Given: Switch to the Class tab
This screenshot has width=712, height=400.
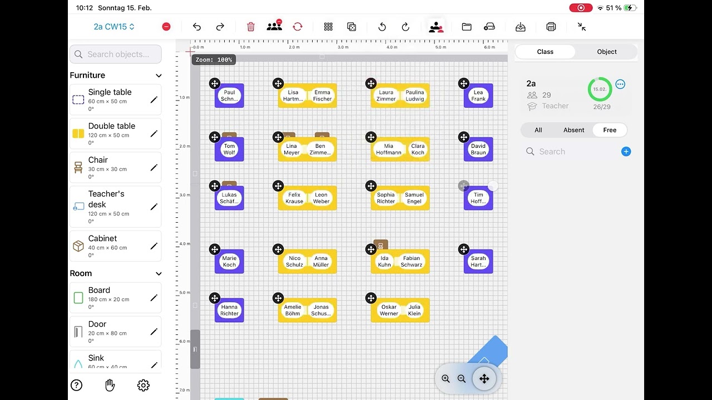Looking at the screenshot, I should (545, 52).
